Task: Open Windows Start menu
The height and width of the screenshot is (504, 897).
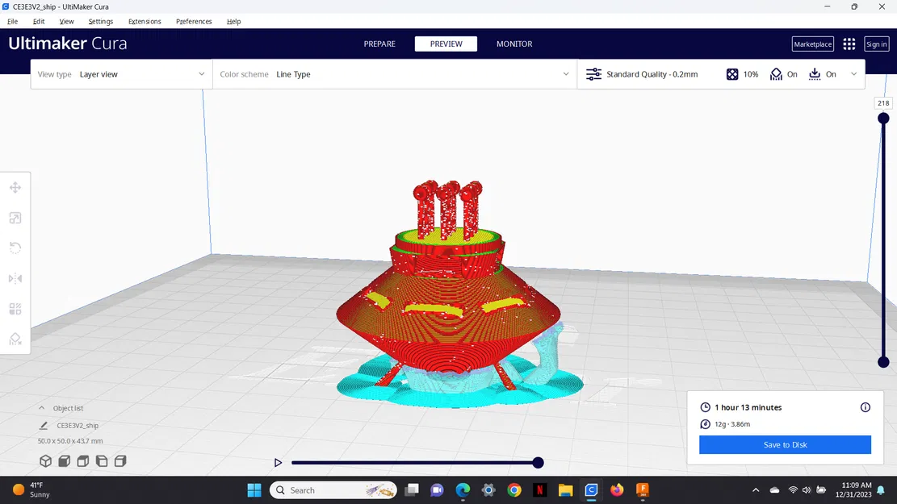Action: pos(254,490)
